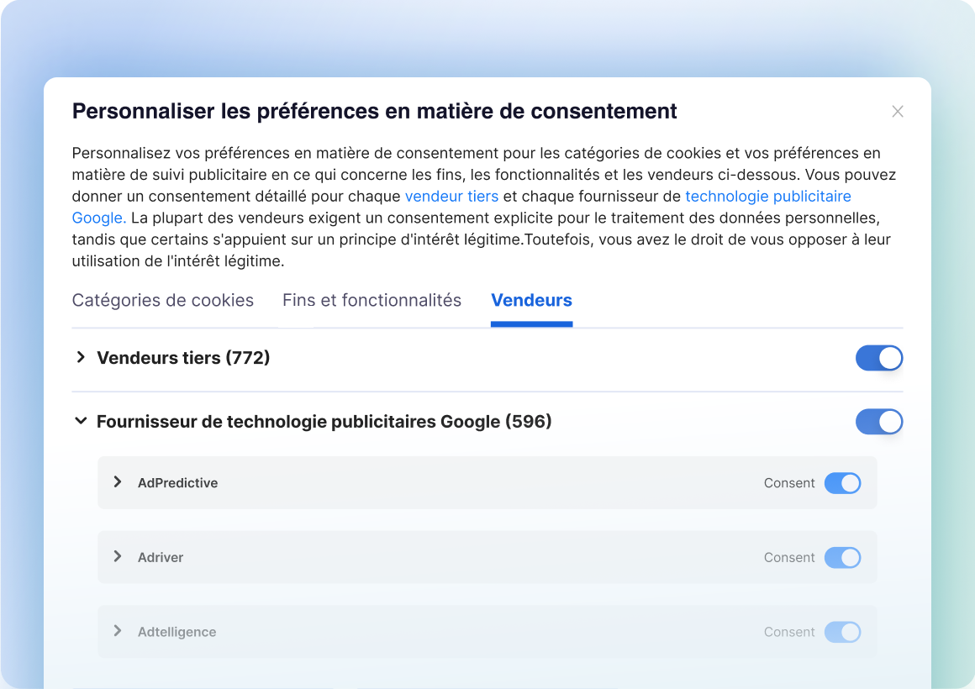Switch to Catégories de cookies tab
The height and width of the screenshot is (689, 975).
pos(163,300)
